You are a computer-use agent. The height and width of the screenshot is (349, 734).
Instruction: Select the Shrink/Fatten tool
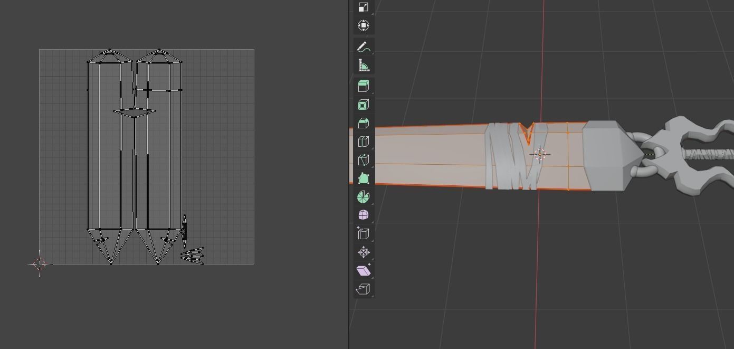click(x=363, y=252)
